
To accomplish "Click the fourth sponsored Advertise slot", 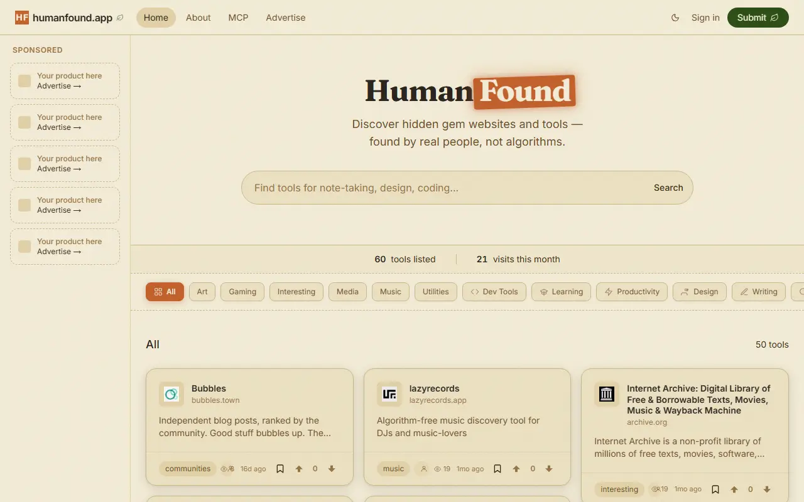I will (65, 205).
